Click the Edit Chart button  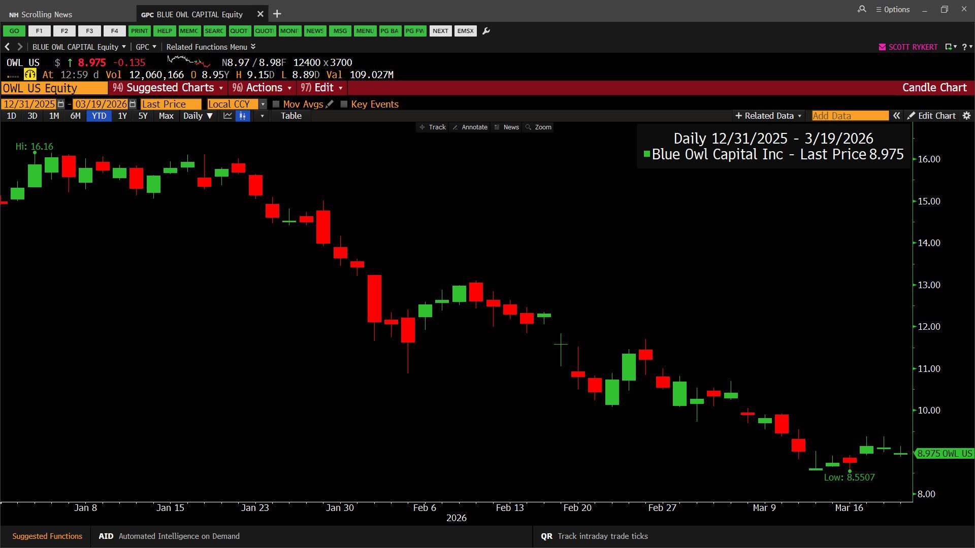coord(932,116)
